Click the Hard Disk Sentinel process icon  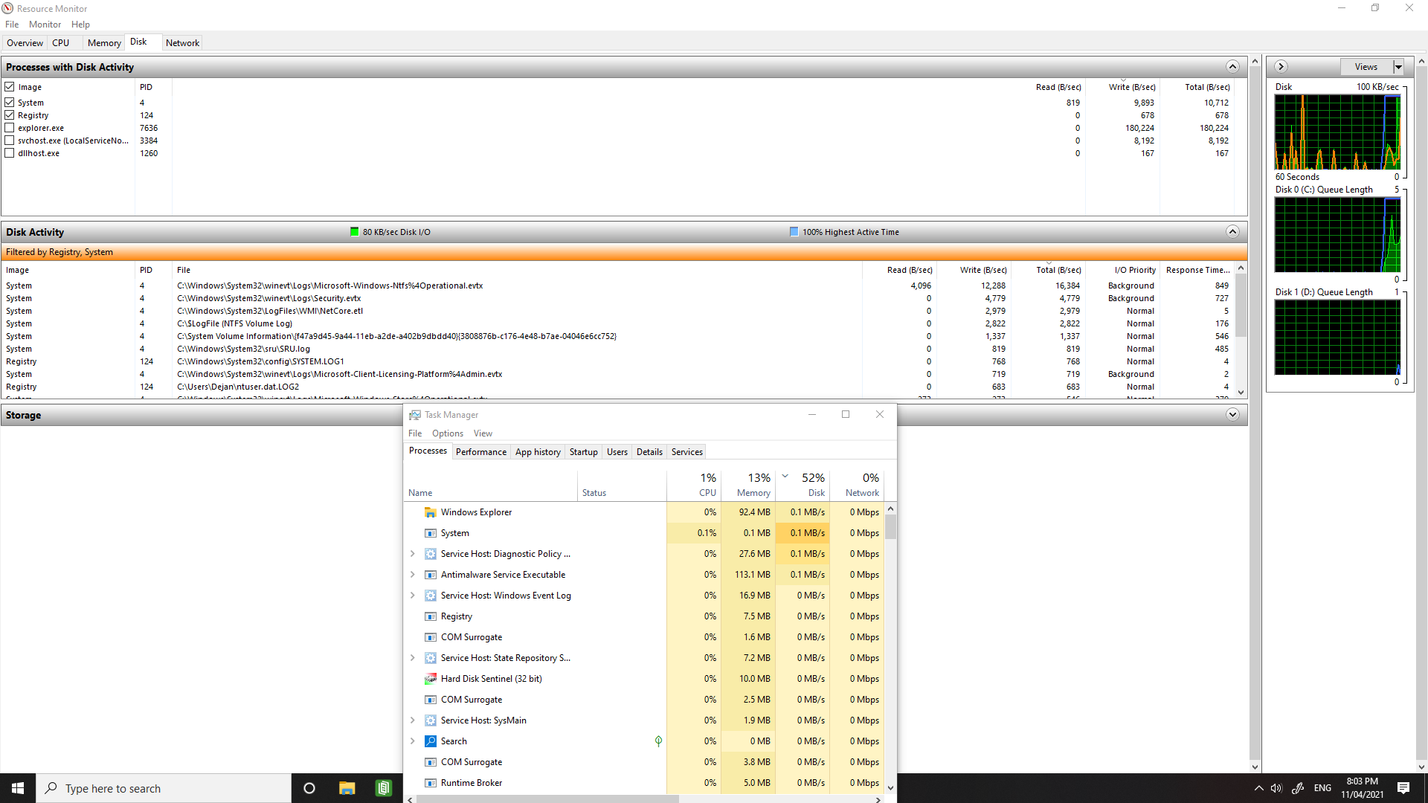click(430, 679)
